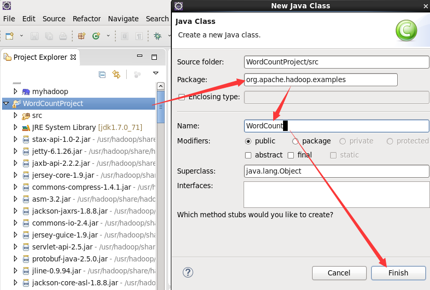This screenshot has width=430, height=290.
Task: Click the stax-api-1.0-2.jar jar icon
Action: [x=26, y=140]
